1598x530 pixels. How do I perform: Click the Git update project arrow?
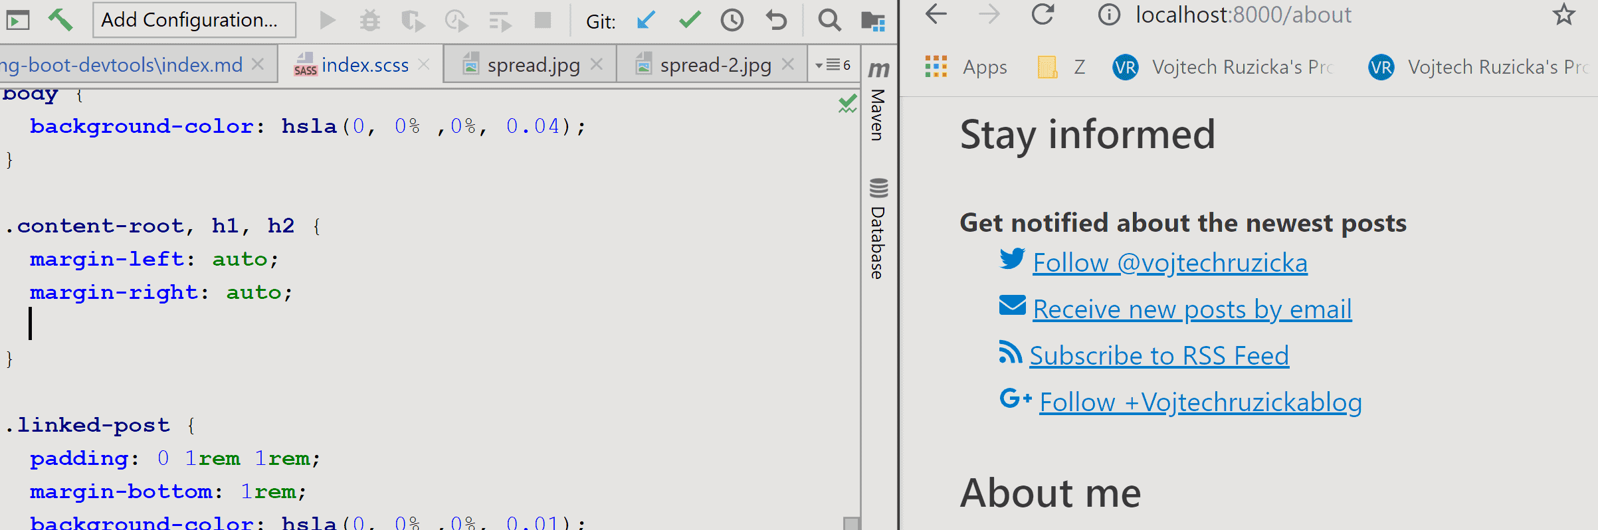[x=646, y=21]
